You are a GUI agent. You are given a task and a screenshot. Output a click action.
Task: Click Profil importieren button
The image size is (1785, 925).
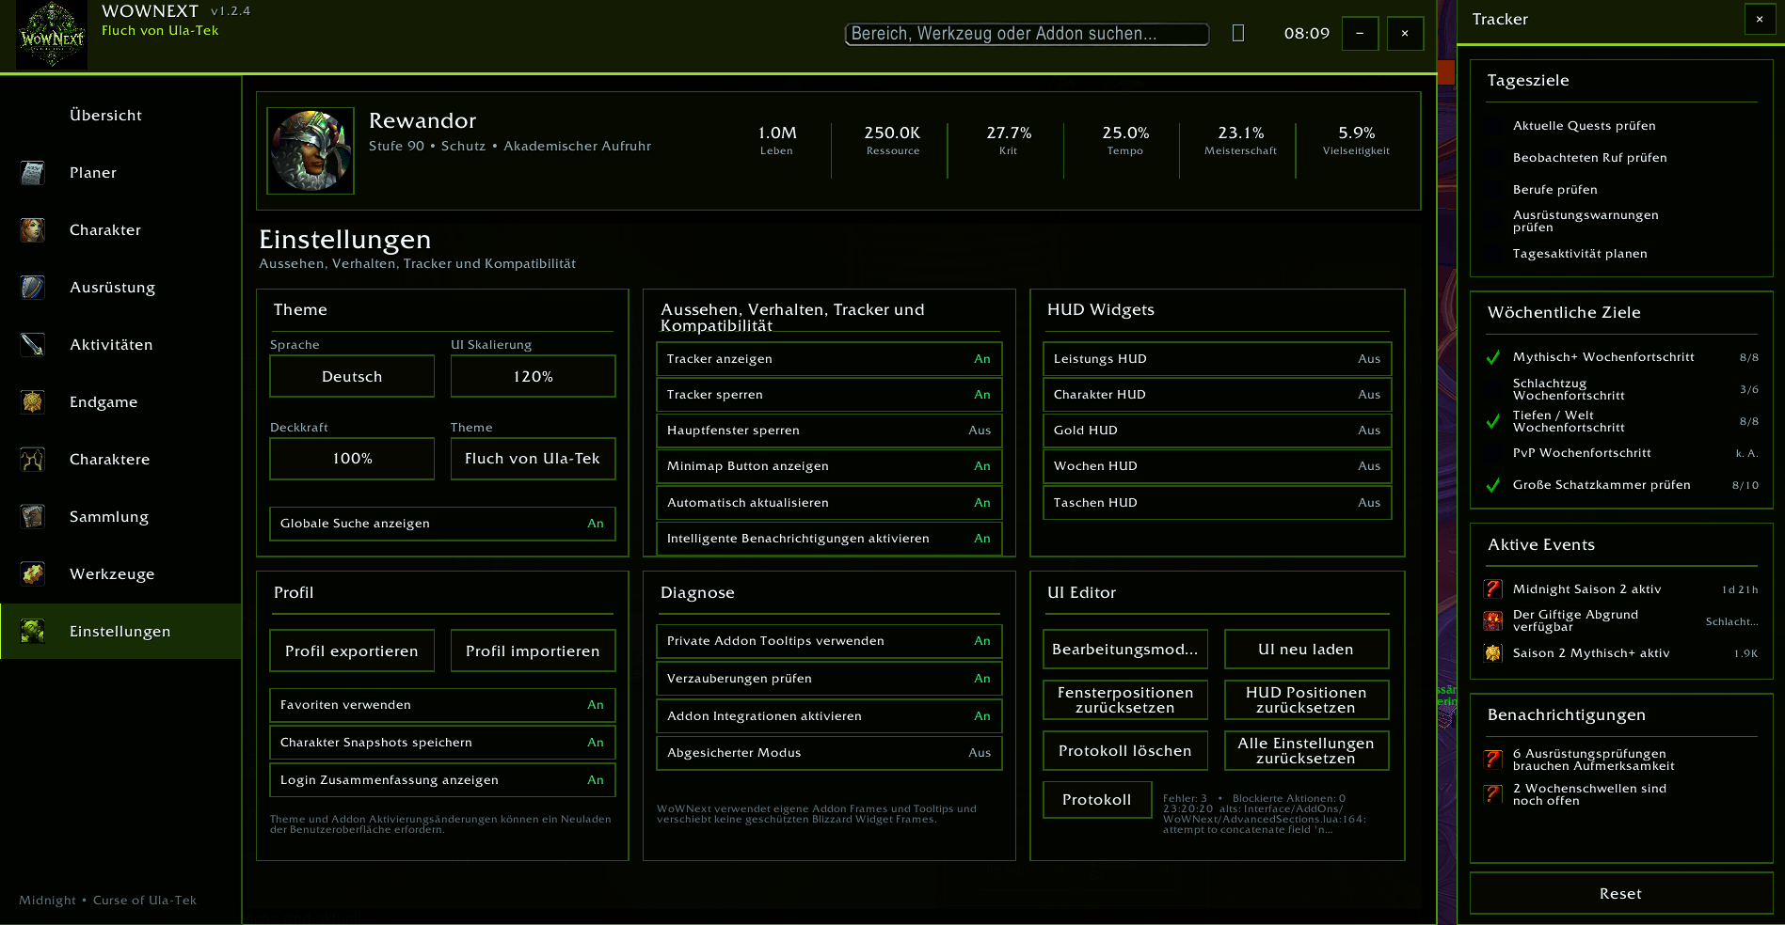pyautogui.click(x=533, y=651)
